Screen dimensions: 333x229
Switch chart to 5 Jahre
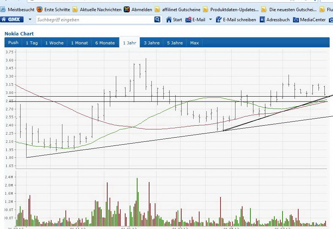(x=175, y=43)
